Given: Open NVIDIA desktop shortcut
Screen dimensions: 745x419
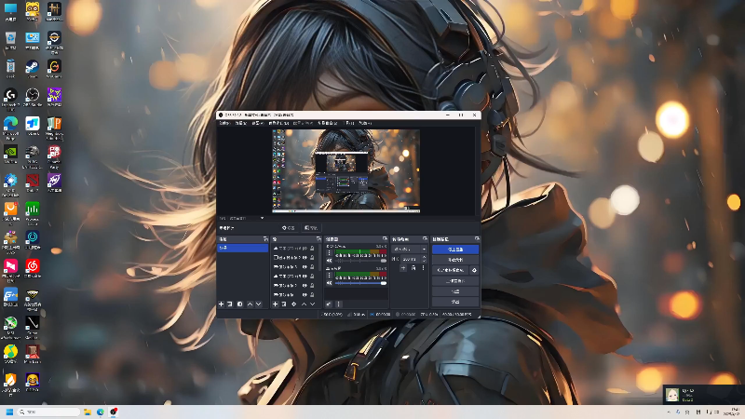Looking at the screenshot, I should [x=10, y=155].
